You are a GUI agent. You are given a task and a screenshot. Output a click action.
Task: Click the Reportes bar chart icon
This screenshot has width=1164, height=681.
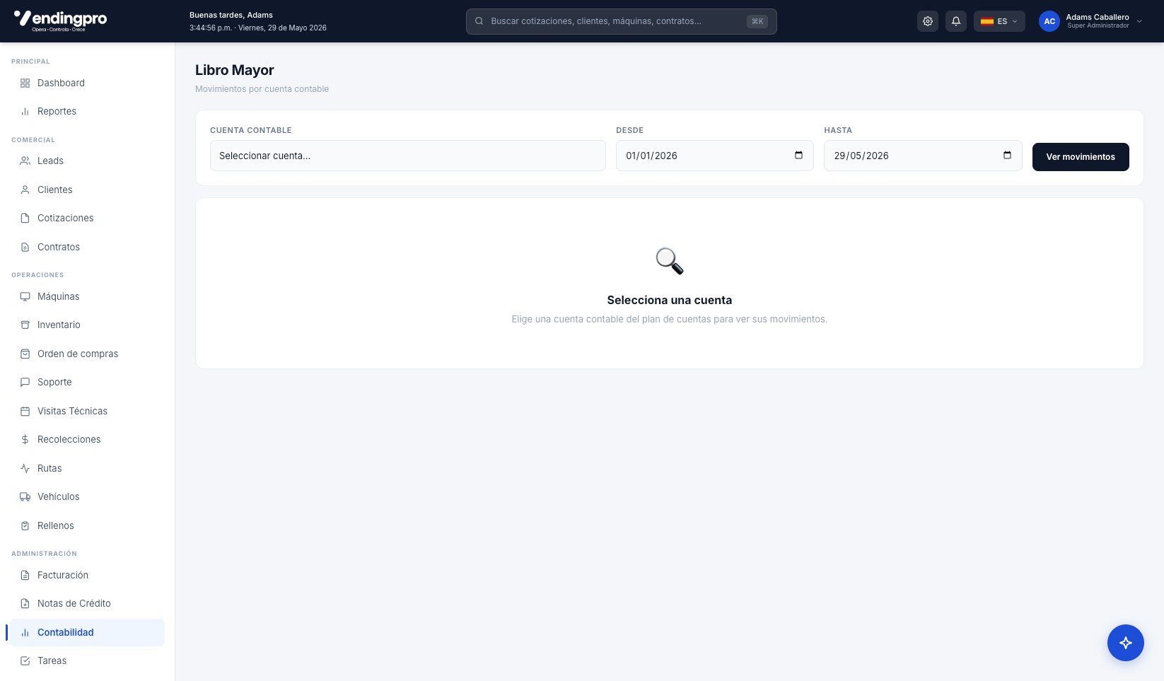tap(25, 112)
